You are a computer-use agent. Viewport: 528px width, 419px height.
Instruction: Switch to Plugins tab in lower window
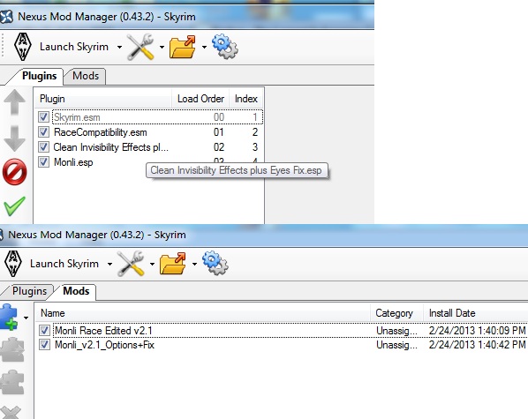click(29, 291)
